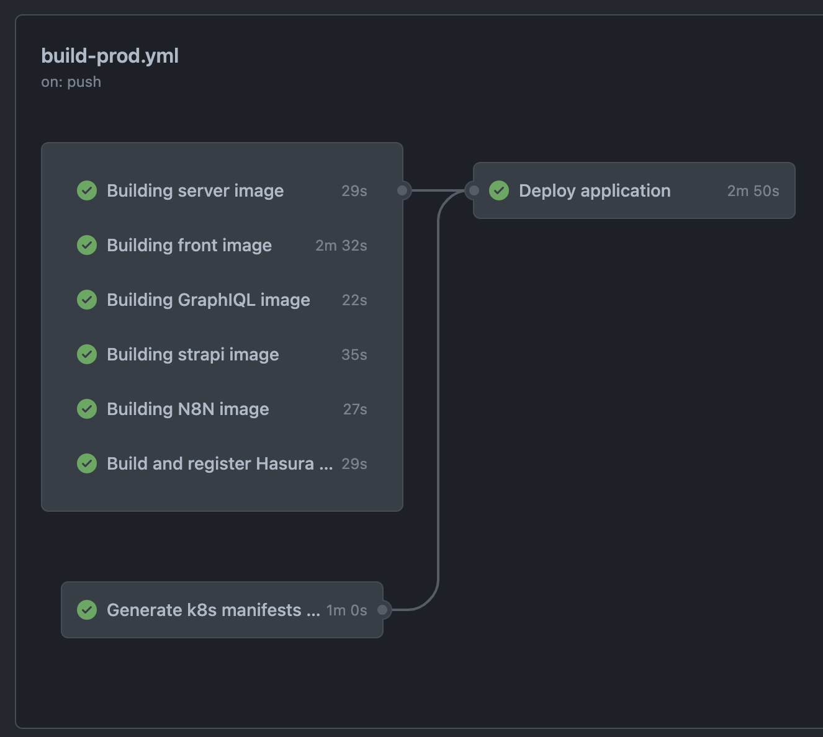The image size is (823, 737).
Task: Click success check icon for Build and register Hasura
Action: click(87, 463)
